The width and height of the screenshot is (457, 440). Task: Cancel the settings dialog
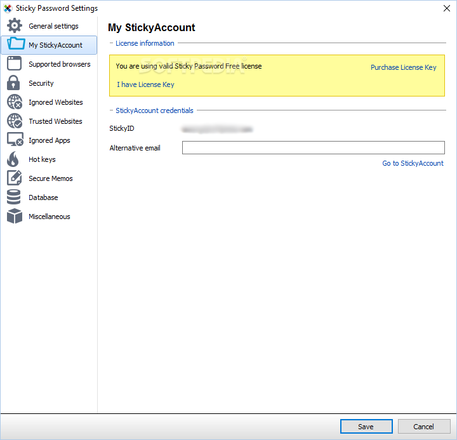click(424, 427)
